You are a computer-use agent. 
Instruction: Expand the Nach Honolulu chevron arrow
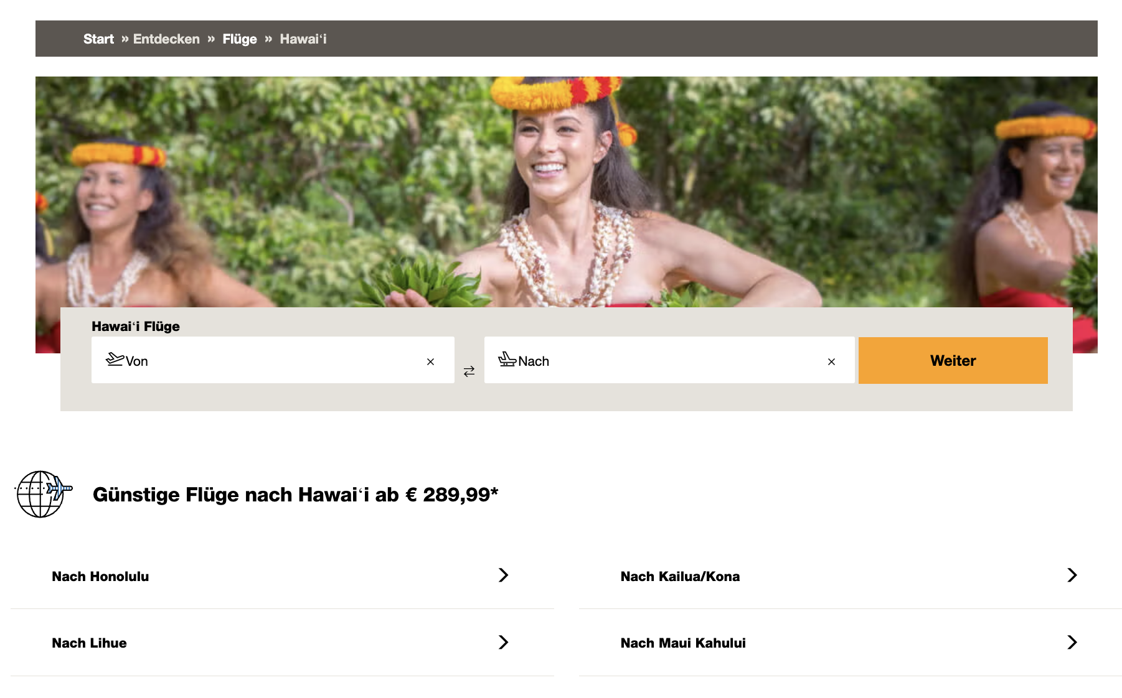pos(503,575)
